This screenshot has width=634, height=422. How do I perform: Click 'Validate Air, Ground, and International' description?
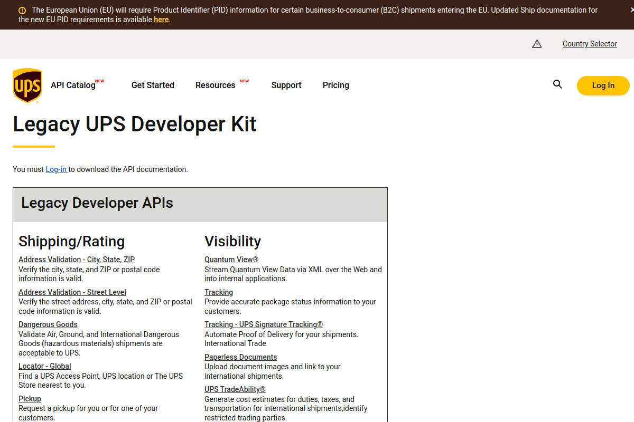pos(99,343)
